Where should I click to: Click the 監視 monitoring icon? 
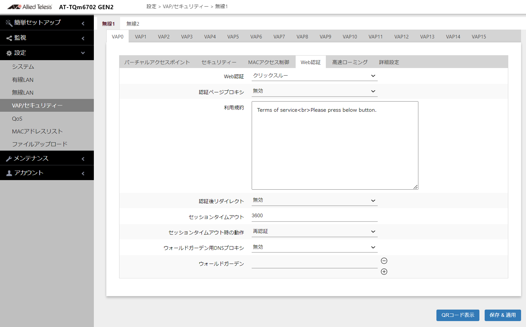point(9,37)
